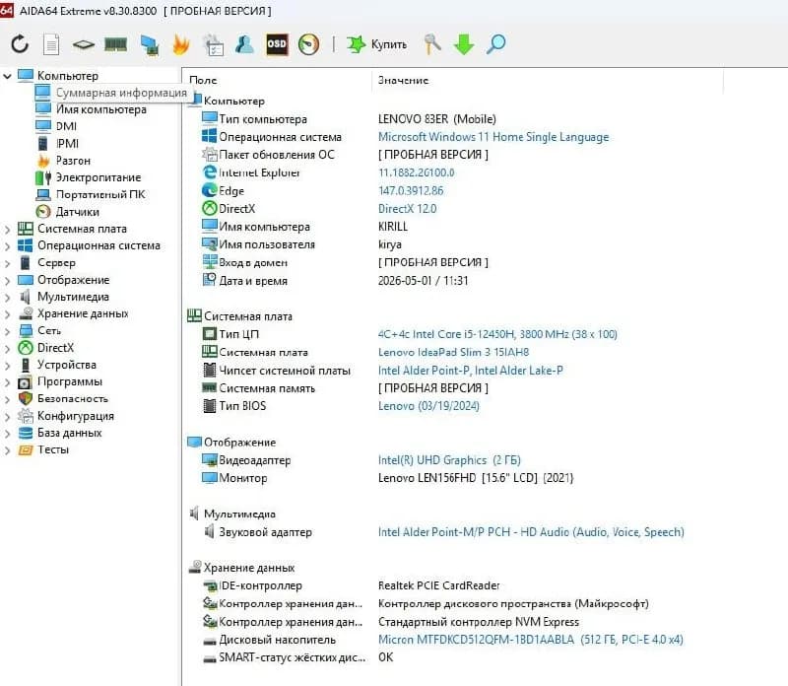
Task: Select the Дата и время row
Action: [x=335, y=281]
